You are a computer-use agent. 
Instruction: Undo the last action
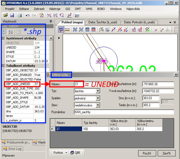tap(28, 15)
